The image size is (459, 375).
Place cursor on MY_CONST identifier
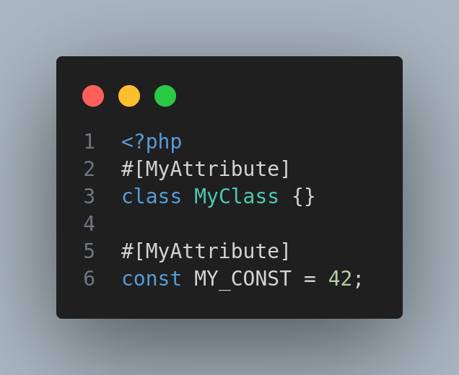pyautogui.click(x=242, y=279)
